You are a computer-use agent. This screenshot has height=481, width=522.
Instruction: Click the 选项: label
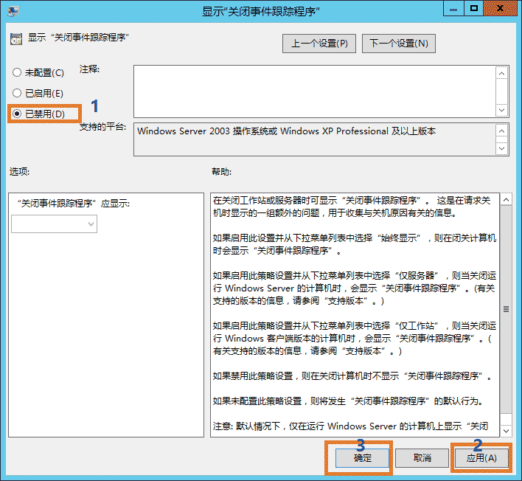point(19,172)
